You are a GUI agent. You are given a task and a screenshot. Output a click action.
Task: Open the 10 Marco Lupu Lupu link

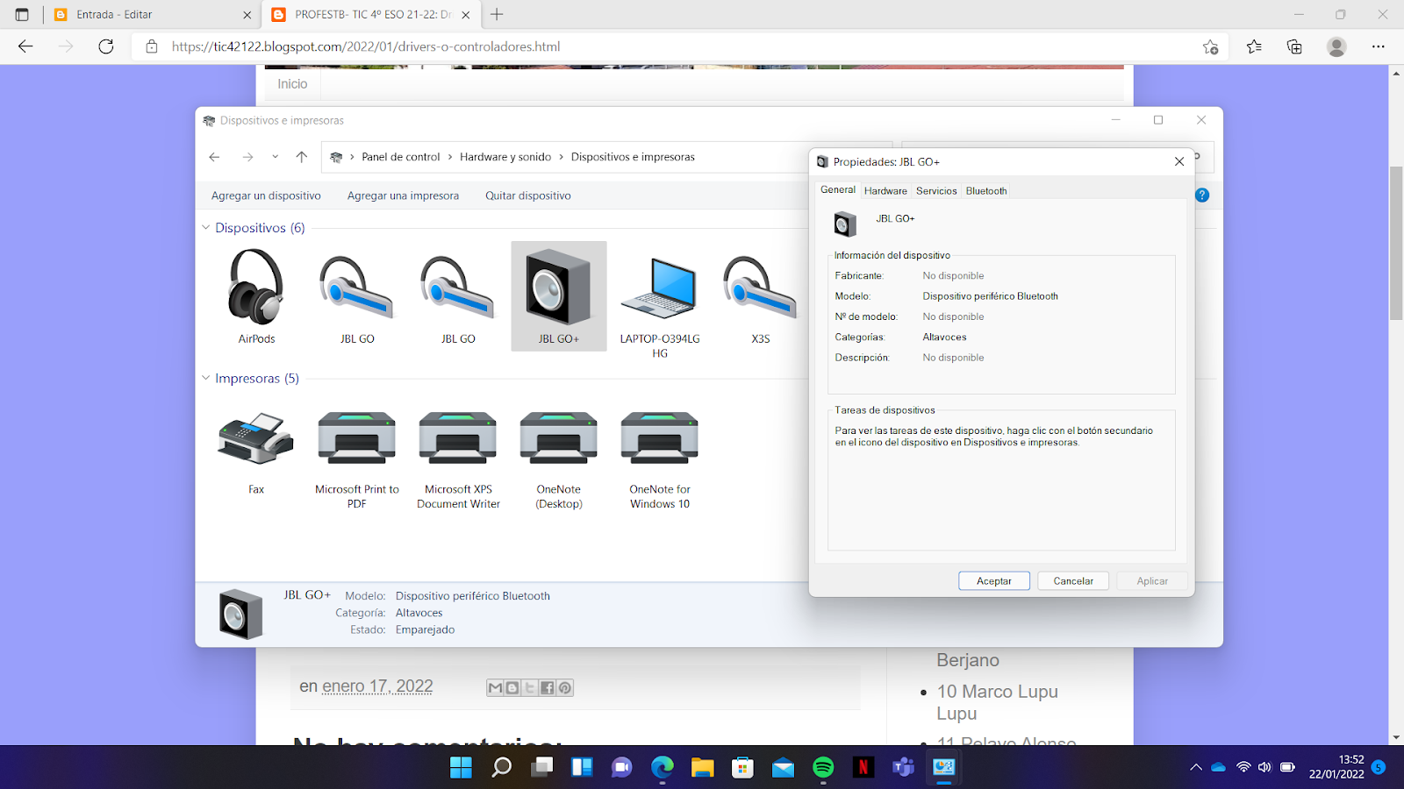(998, 702)
